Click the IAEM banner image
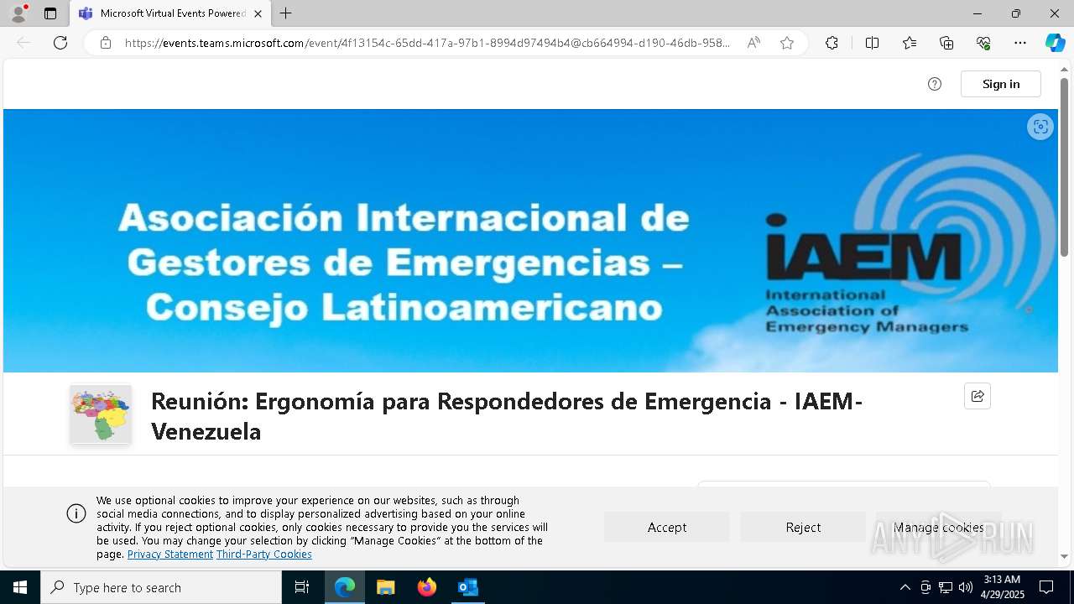The height and width of the screenshot is (604, 1074). pyautogui.click(x=530, y=241)
